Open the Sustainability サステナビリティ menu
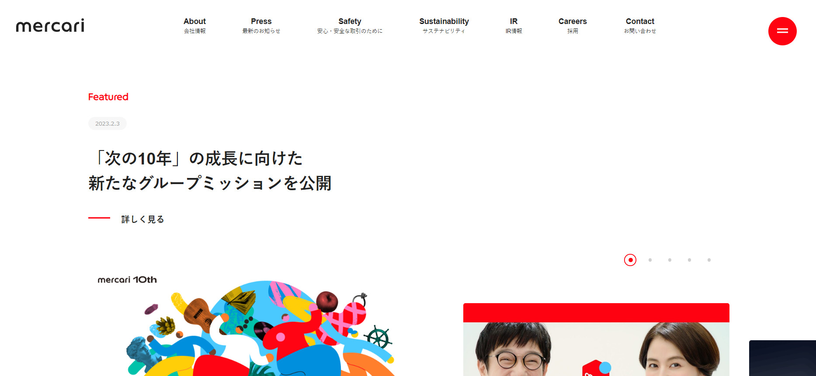Viewport: 816px width, 376px height. pos(444,26)
